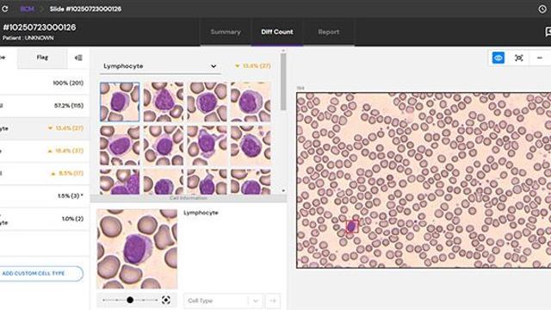Select the row showing 8.5% (17)

tap(44, 173)
